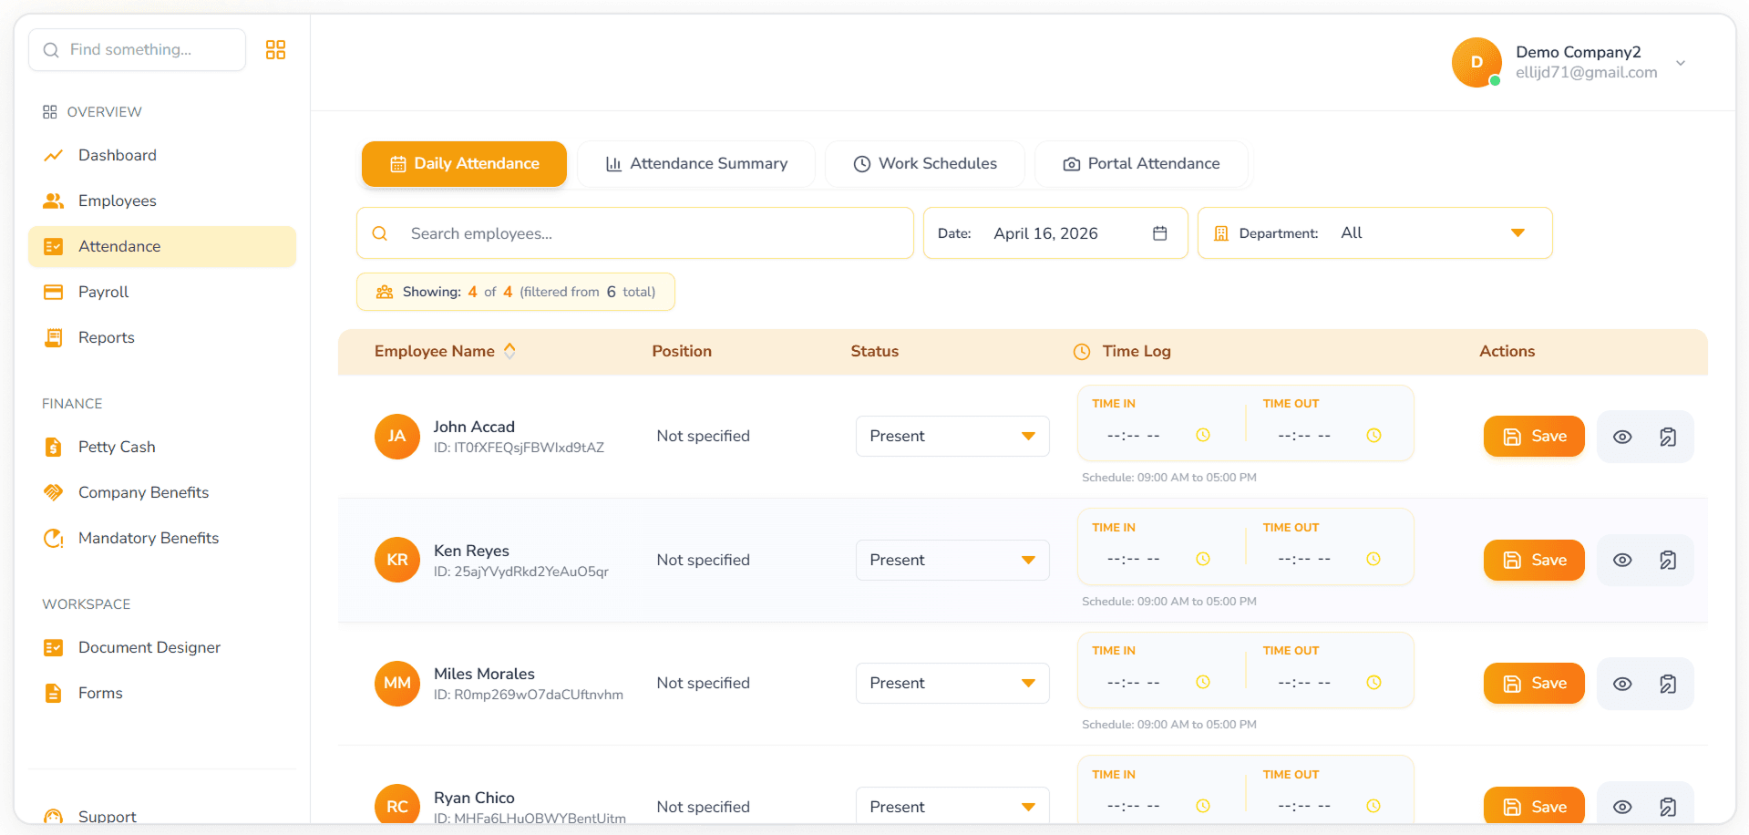
Task: Open the Demo Company2 account menu chevron
Action: pyautogui.click(x=1680, y=63)
